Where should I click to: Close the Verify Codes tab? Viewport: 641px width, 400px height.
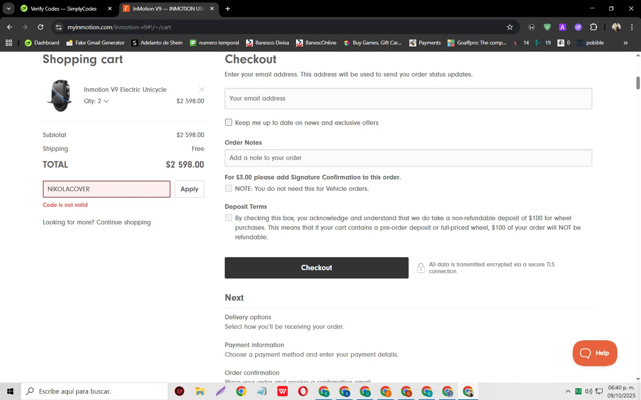[110, 9]
